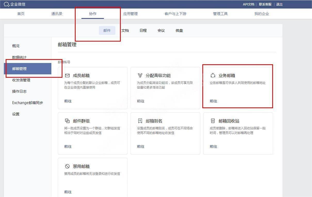The width and height of the screenshot is (312, 197).
Task: Click the 邮箱管理 page heading
Action: pos(67,45)
